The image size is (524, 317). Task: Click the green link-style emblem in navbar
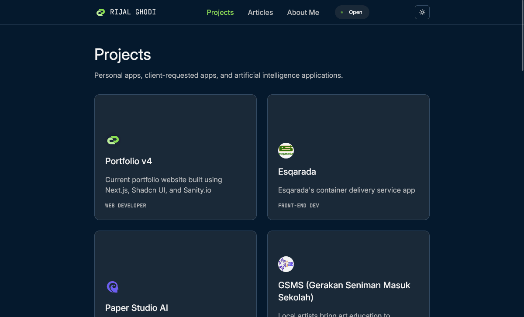point(100,12)
